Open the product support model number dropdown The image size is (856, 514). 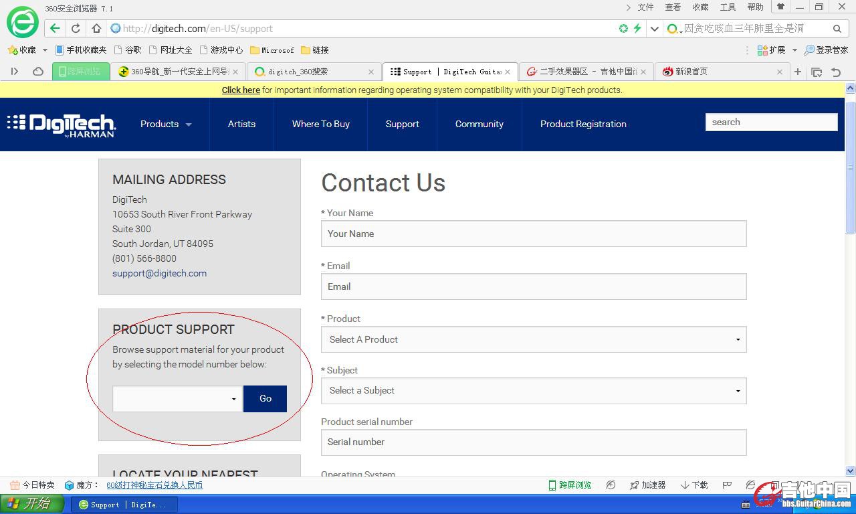click(x=177, y=399)
